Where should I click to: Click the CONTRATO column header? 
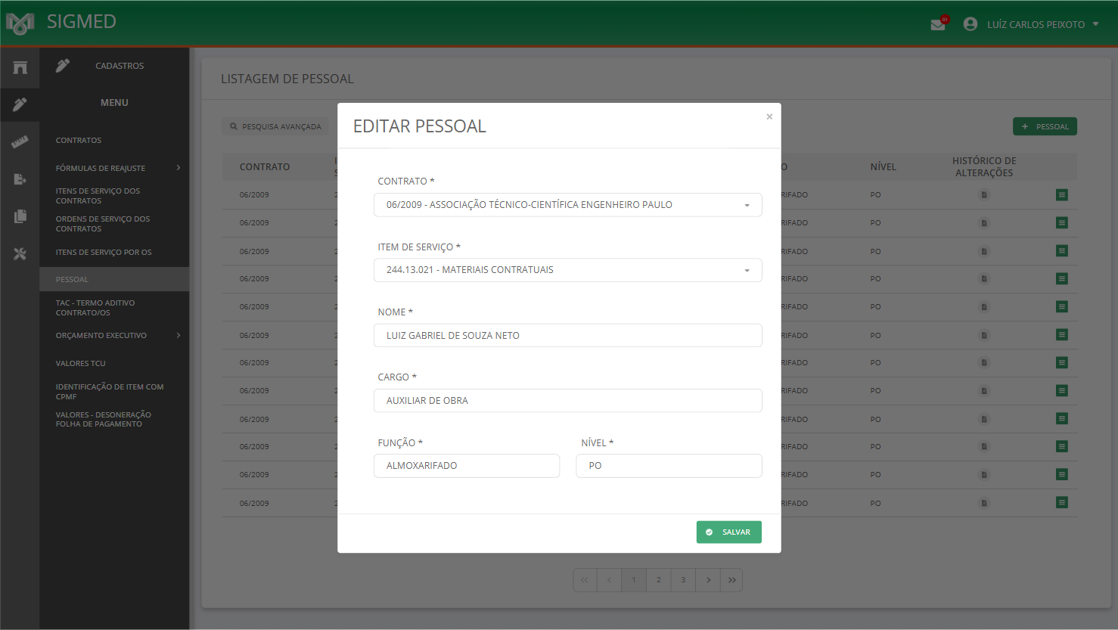265,167
